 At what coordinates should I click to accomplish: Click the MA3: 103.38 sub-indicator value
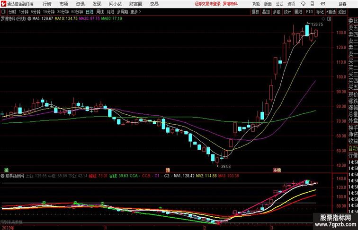point(229,176)
